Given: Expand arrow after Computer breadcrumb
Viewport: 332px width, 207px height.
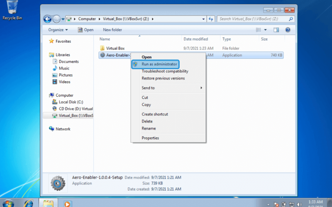Looking at the screenshot, I should click(x=100, y=19).
